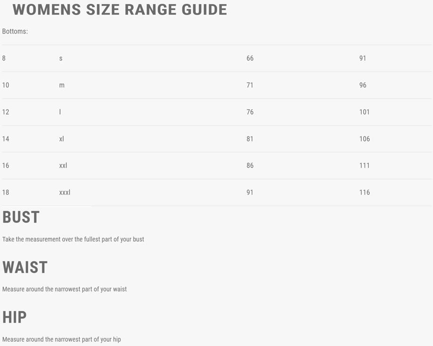Click the 'xxl' size letter cell
The image size is (433, 346).
(x=63, y=165)
